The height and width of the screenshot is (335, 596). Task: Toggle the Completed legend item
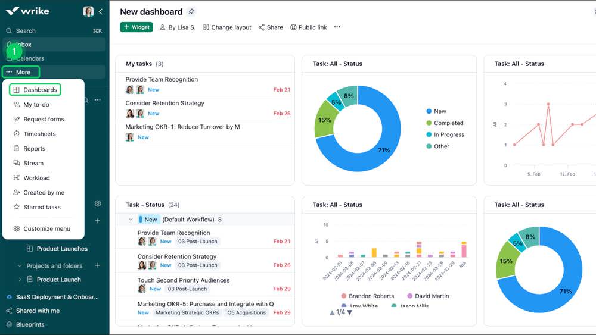pyautogui.click(x=445, y=123)
